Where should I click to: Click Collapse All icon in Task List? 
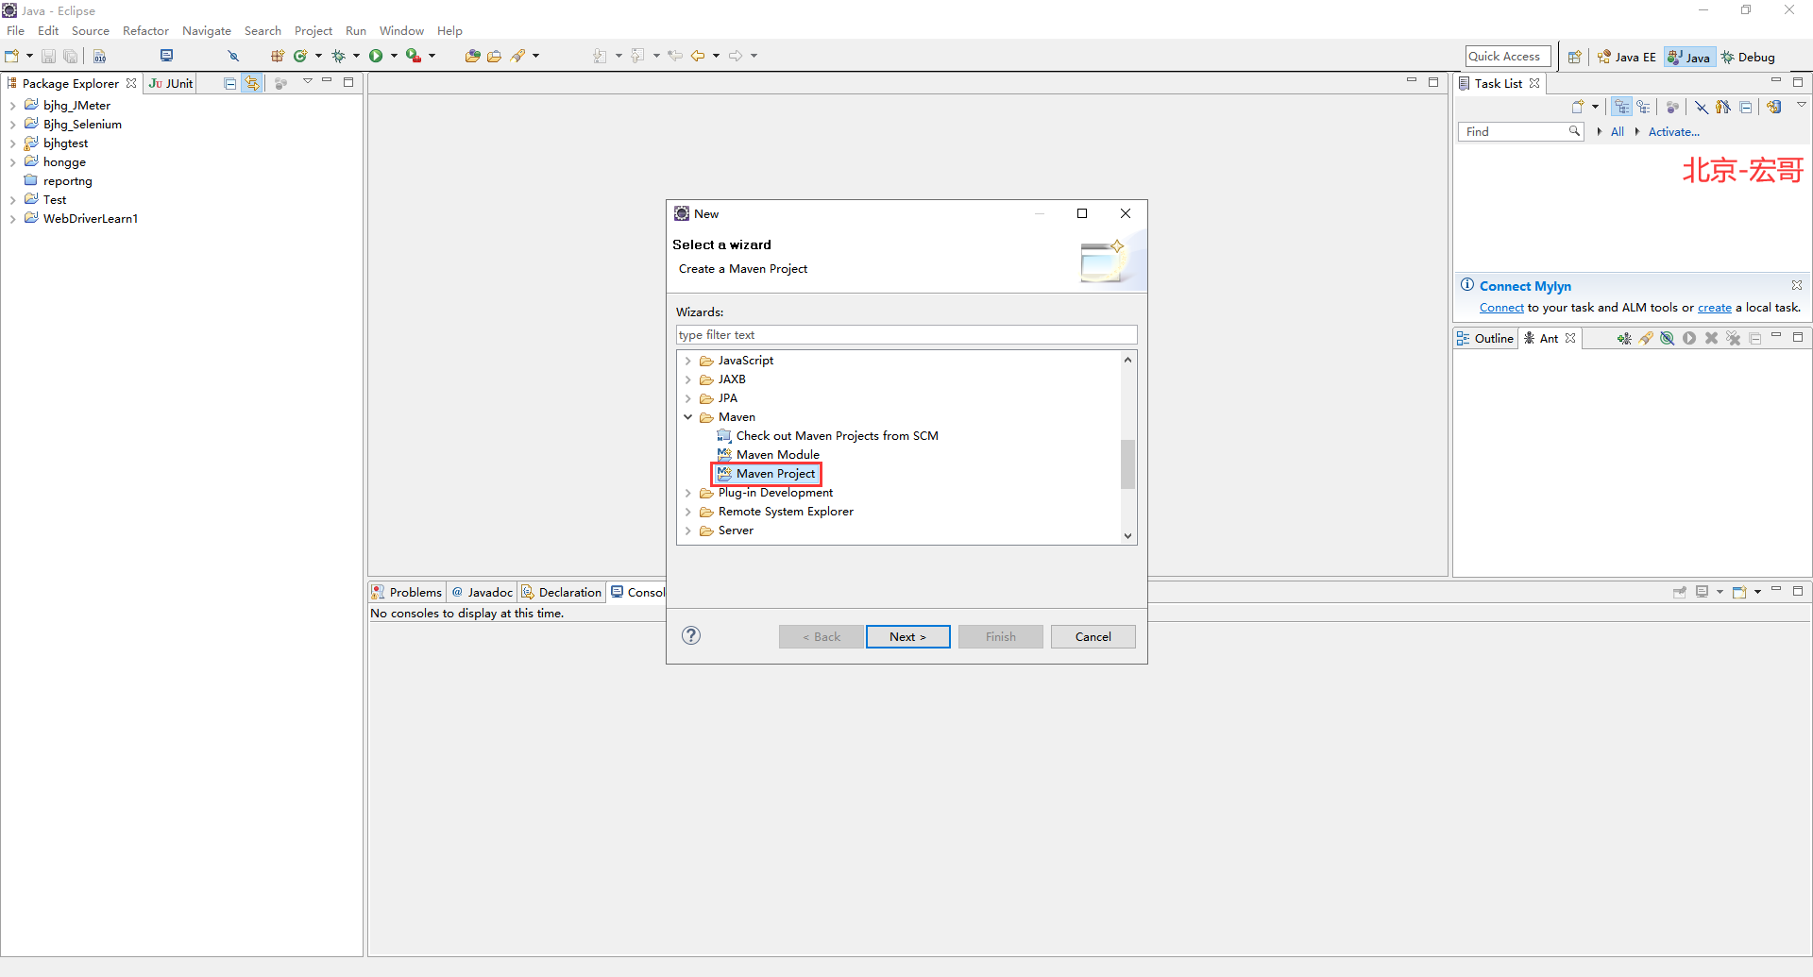(x=1746, y=107)
